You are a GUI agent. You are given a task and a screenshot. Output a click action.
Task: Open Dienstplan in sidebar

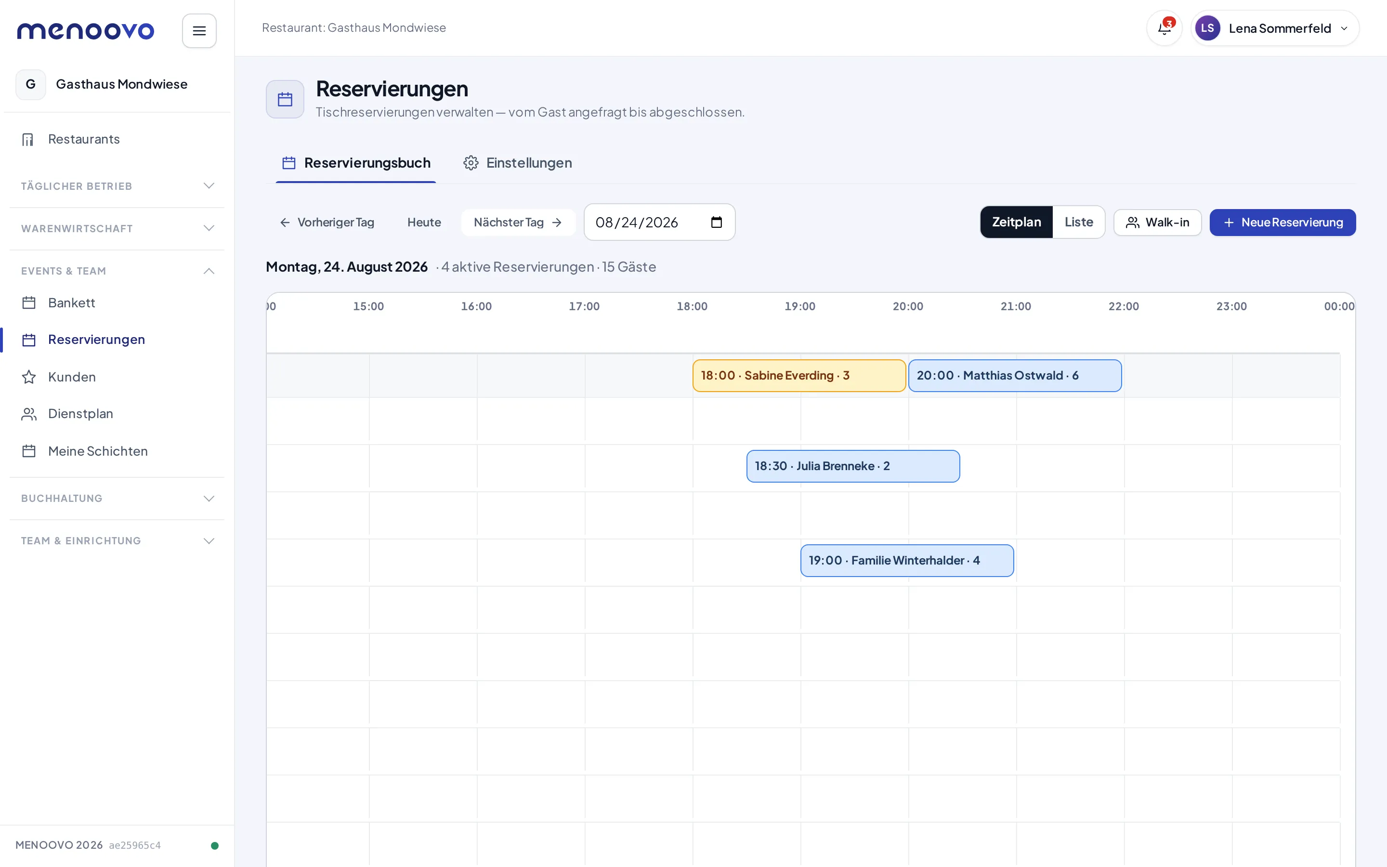tap(117, 414)
